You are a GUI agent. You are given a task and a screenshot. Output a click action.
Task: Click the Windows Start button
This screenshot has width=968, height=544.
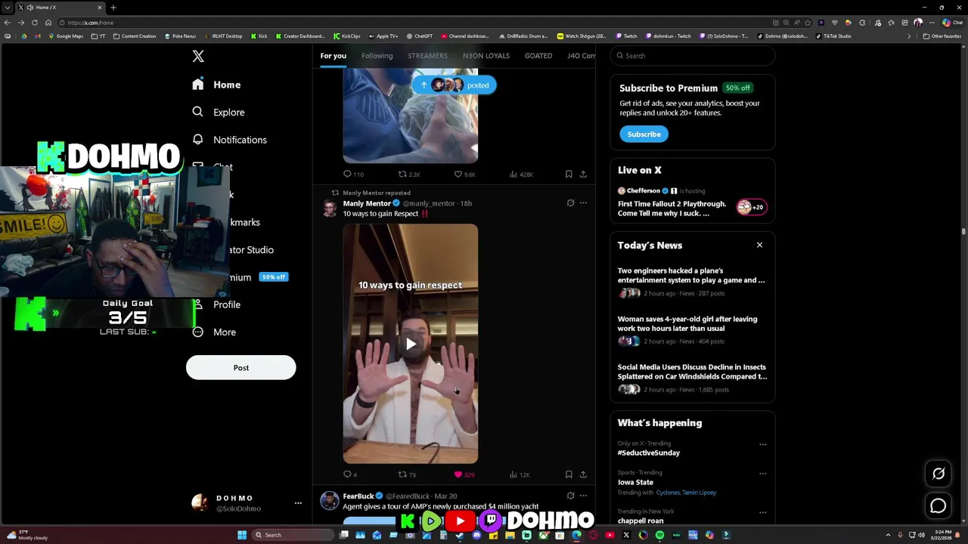pyautogui.click(x=242, y=535)
